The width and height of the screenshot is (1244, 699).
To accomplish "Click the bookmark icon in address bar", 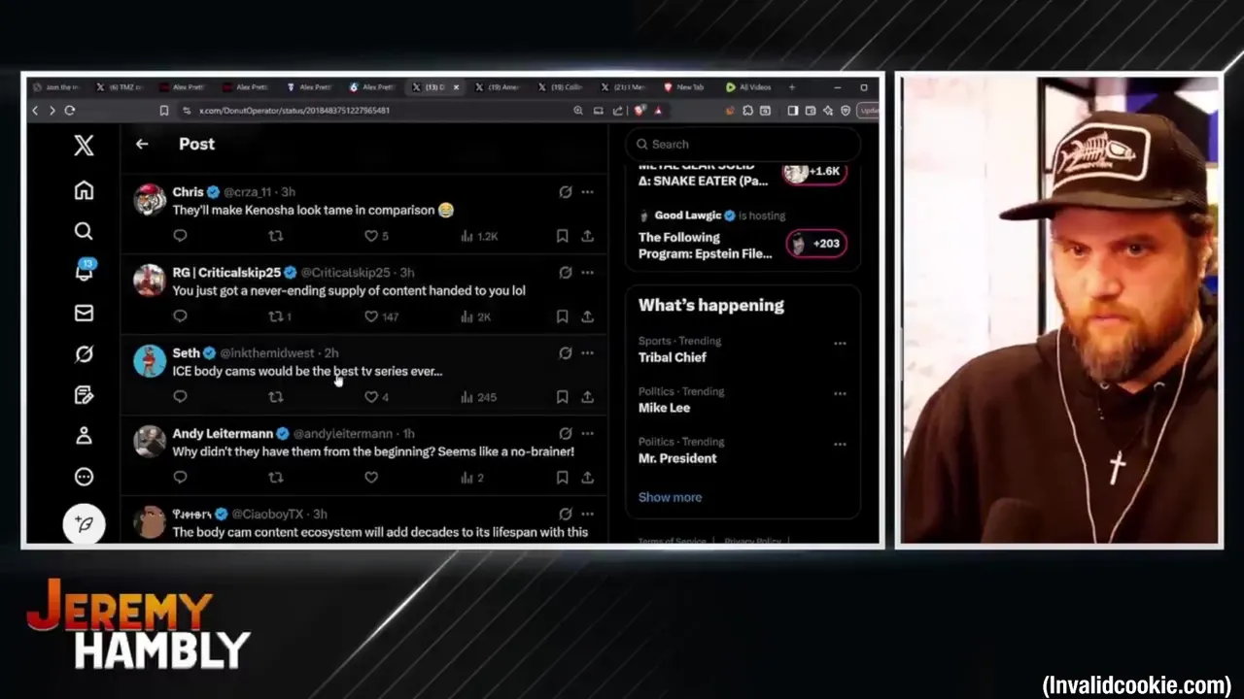I will pos(163,111).
